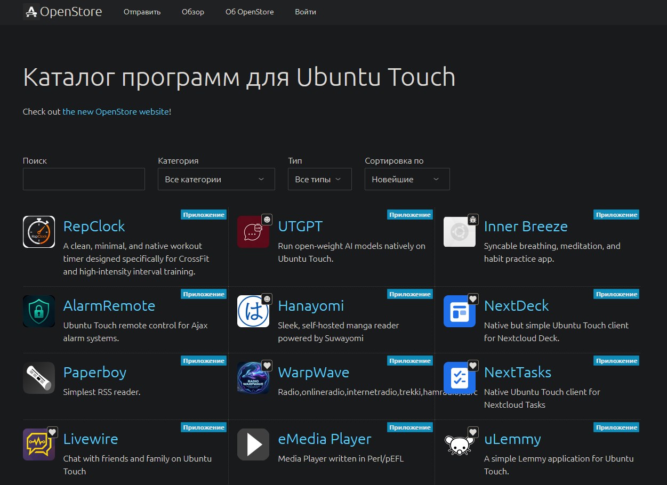Click the Каталог программ для Ubuntu Touch heading
Image resolution: width=667 pixels, height=485 pixels.
pos(239,77)
